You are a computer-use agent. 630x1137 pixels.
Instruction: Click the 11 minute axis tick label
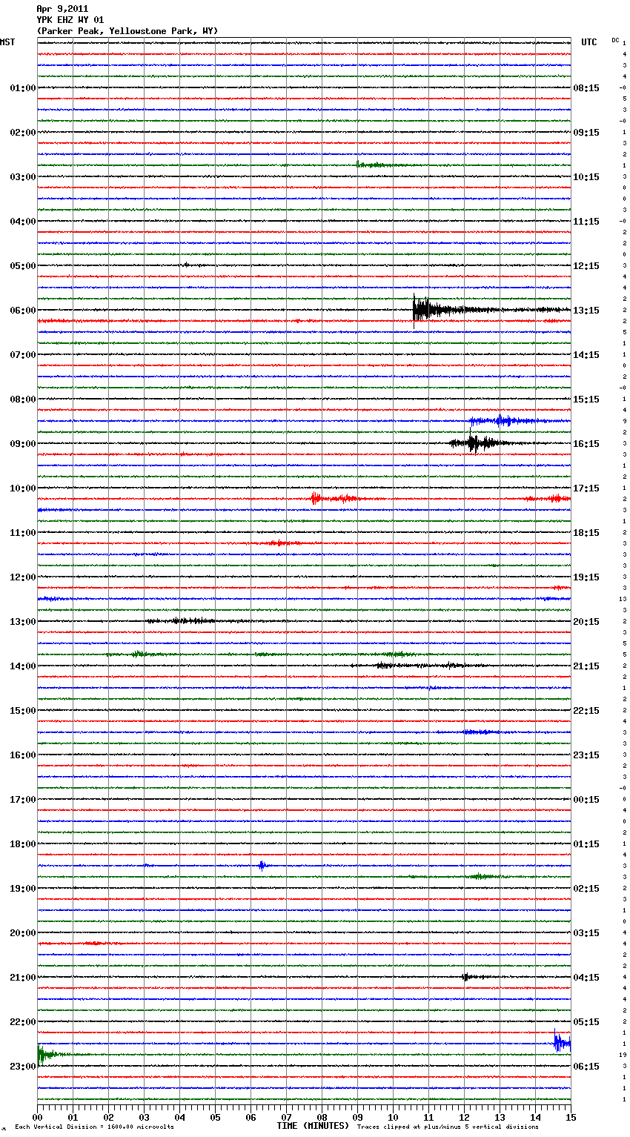coord(428,1117)
